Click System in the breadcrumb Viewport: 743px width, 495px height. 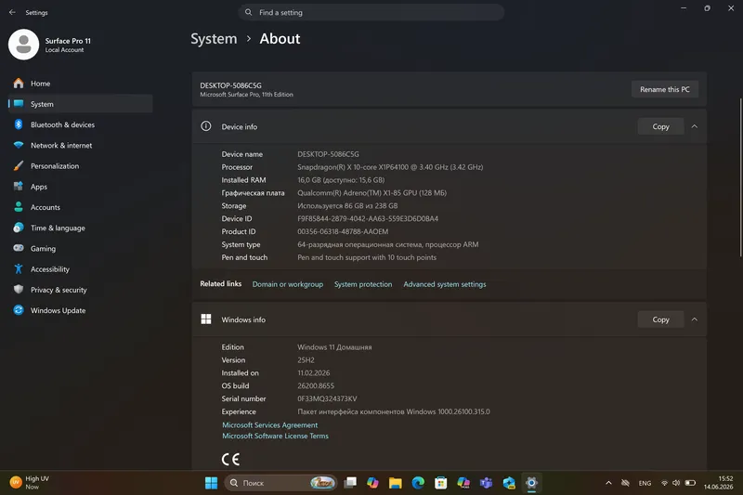(214, 39)
